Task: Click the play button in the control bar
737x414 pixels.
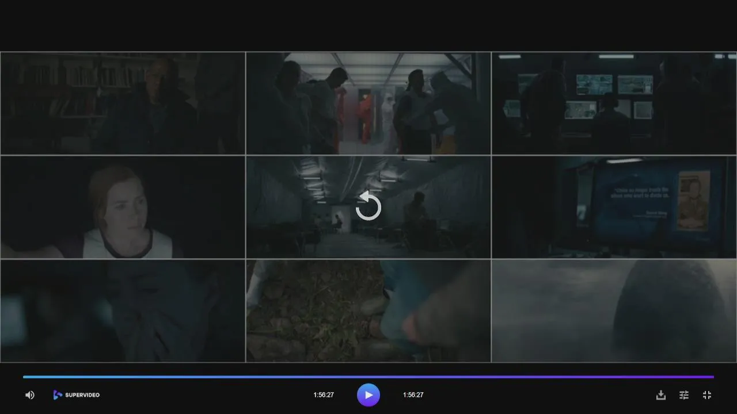Action: [x=368, y=395]
